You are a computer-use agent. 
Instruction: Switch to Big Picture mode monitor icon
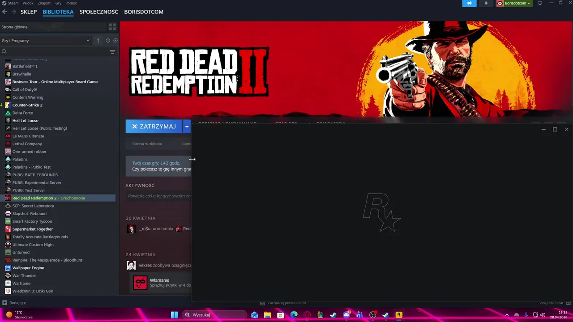(540, 3)
